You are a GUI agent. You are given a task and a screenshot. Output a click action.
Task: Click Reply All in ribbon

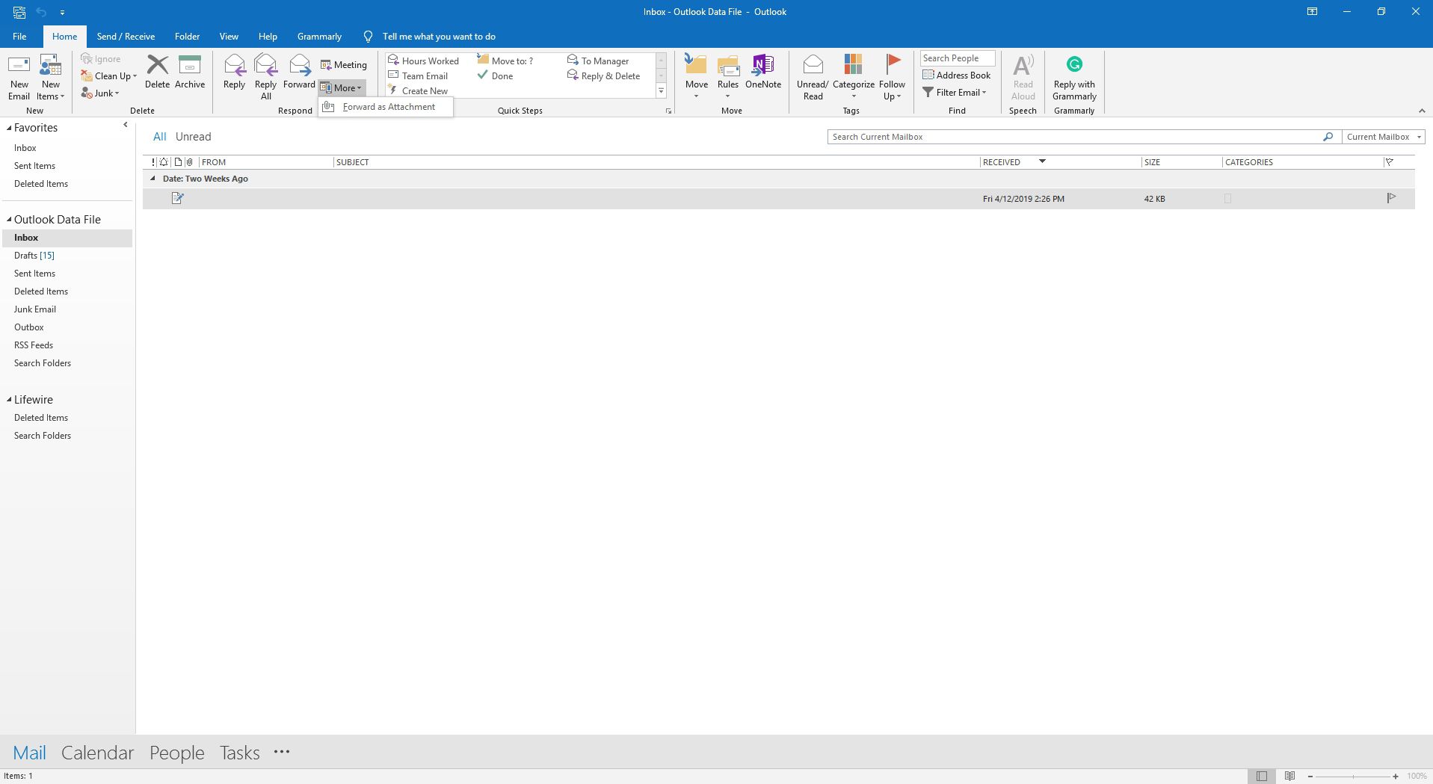tap(265, 77)
